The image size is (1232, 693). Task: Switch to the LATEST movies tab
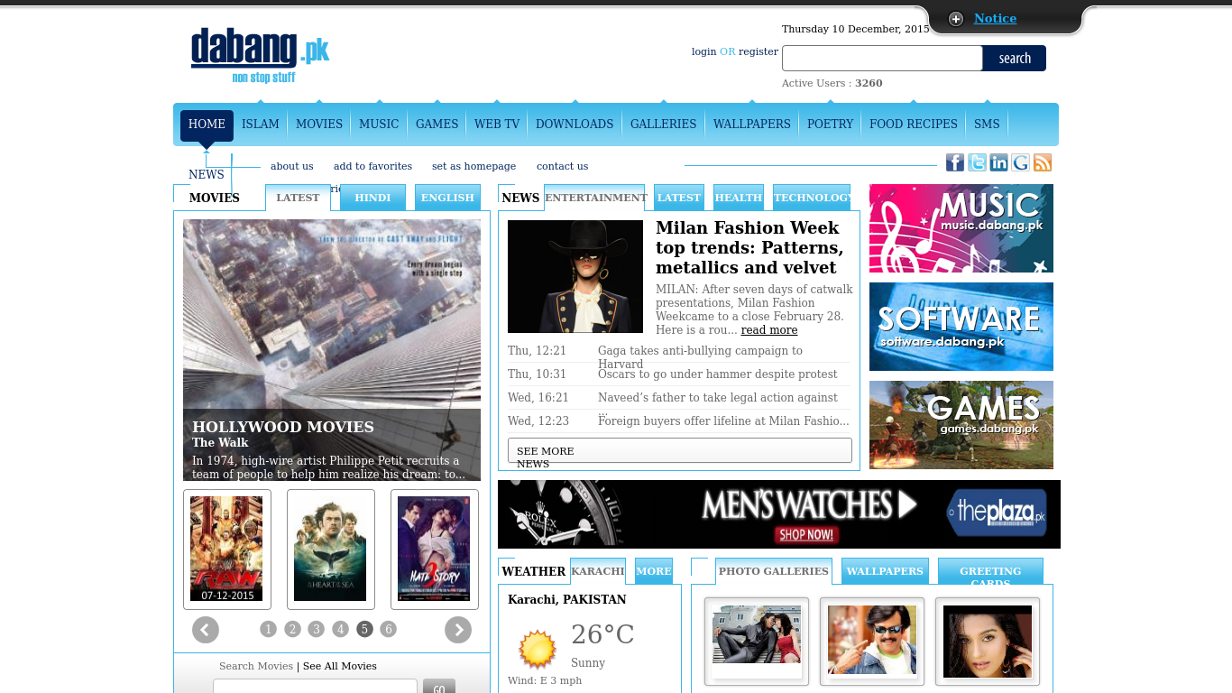(298, 198)
